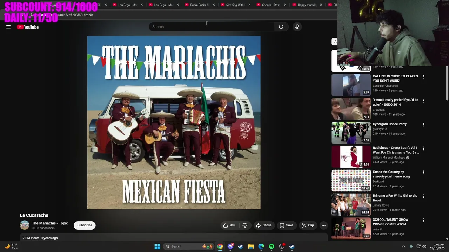Like the La Cucaracha video
The image size is (449, 252).
[229, 225]
